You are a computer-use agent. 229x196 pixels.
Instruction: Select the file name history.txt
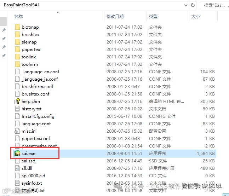pyautogui.click(x=32, y=109)
